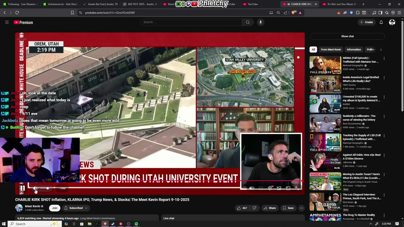This screenshot has height=227, width=404.
Task: Switch to It's Not Just You tab
Action: point(340,4)
